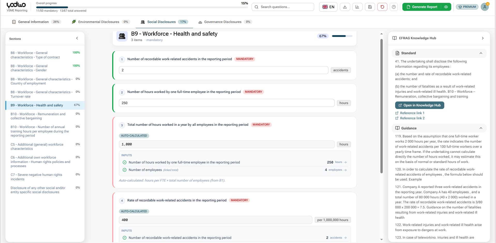Click check icon beside hours worked input row

[x=124, y=162]
